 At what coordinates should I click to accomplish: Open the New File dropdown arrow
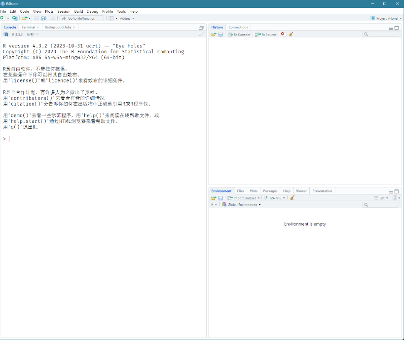[x=8, y=18]
